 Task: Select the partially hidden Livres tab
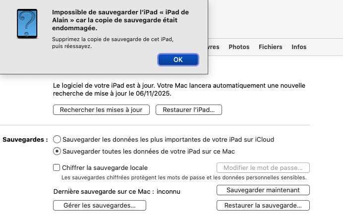(x=212, y=47)
